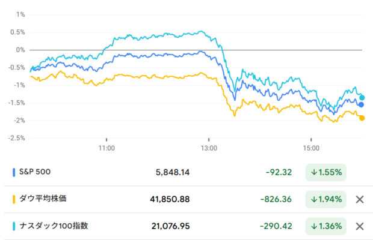
Task: Click the ↓1.36% change badge
Action: point(325,226)
